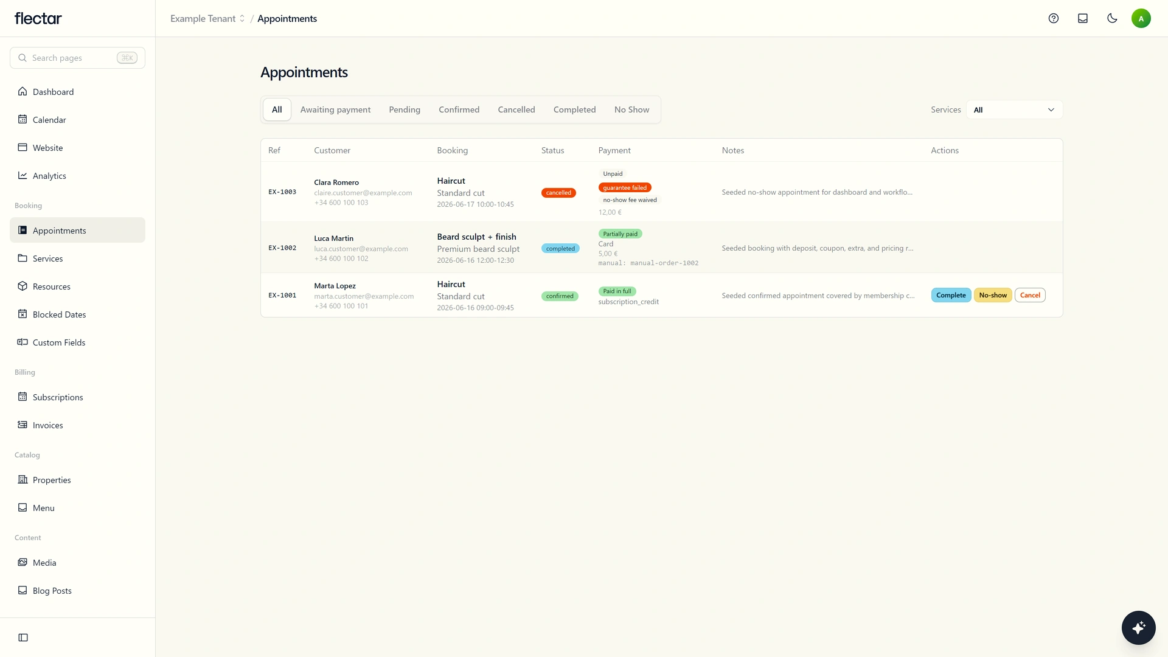This screenshot has height=657, width=1168.
Task: Open Subscriptions under Billing
Action: point(77,397)
